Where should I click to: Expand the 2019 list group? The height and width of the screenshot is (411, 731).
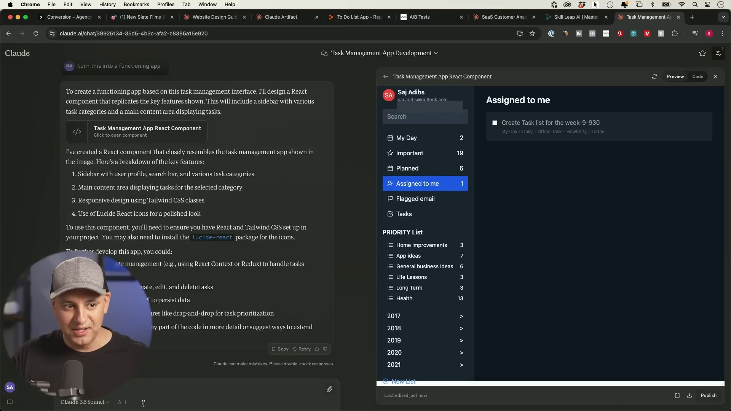click(425, 340)
